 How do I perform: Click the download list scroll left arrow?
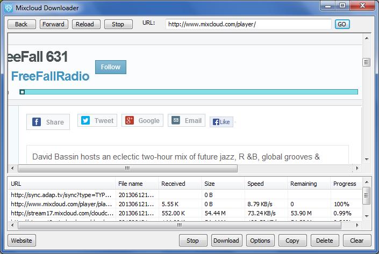tap(12, 225)
